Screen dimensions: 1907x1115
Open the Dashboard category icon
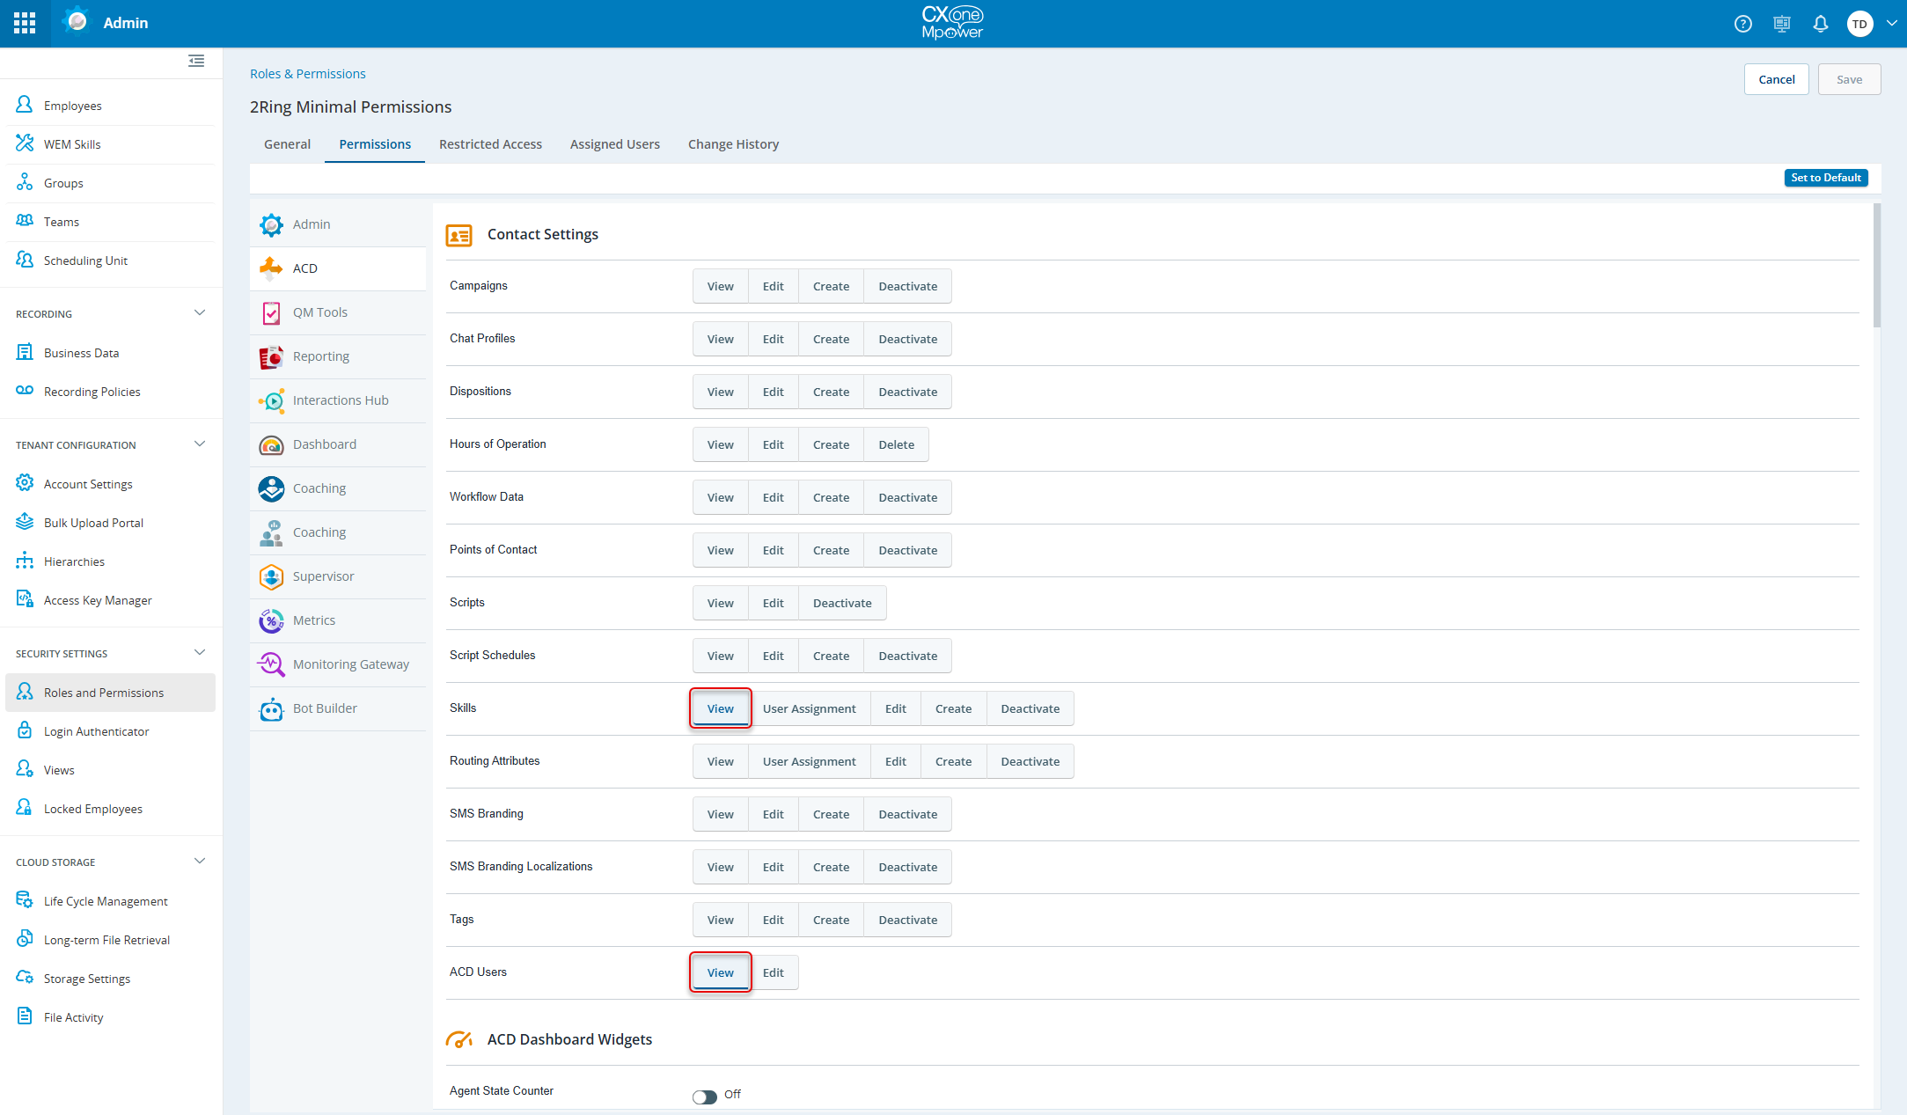tap(271, 444)
